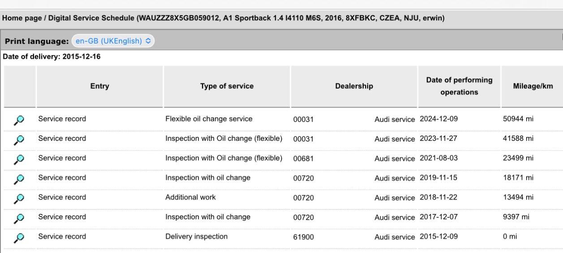Click the Entry column header
The image size is (563, 253).
coord(100,87)
